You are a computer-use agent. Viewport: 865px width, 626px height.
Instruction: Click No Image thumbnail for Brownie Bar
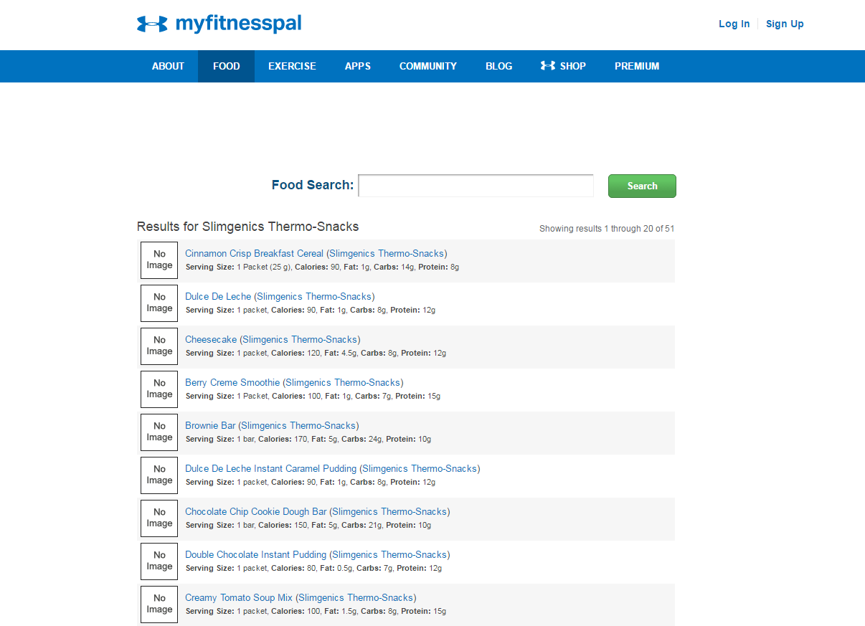[159, 432]
